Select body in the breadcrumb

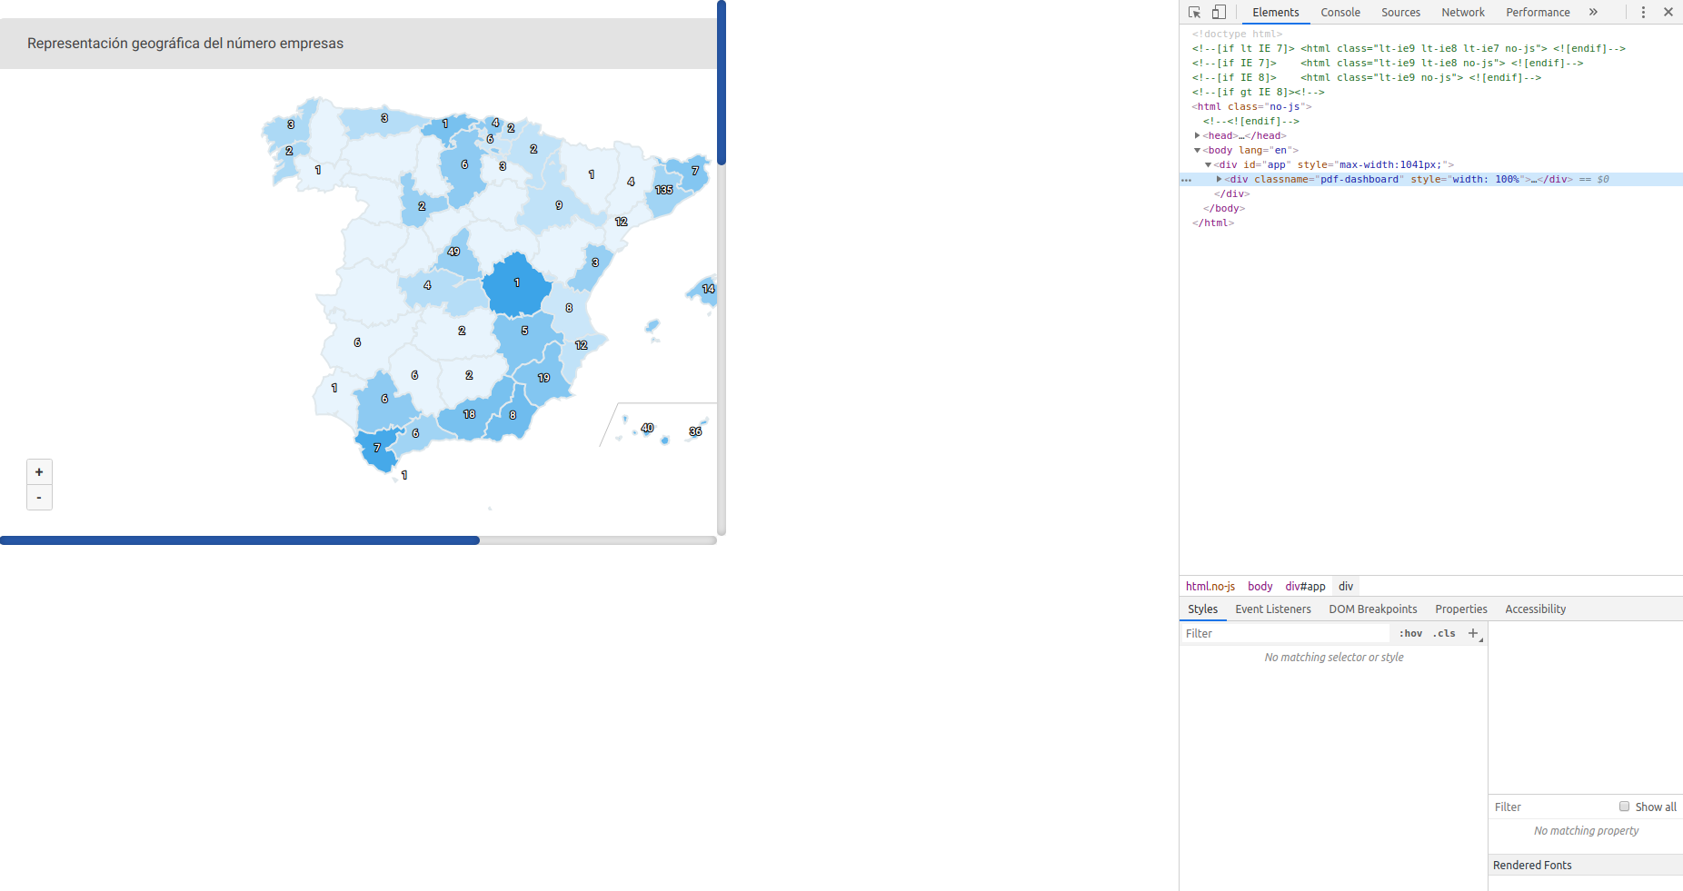(1260, 587)
